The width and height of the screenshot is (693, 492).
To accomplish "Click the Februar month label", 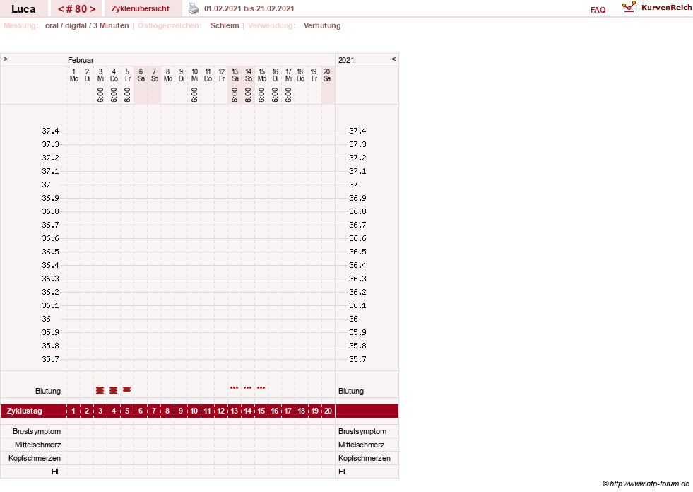I will pyautogui.click(x=81, y=60).
